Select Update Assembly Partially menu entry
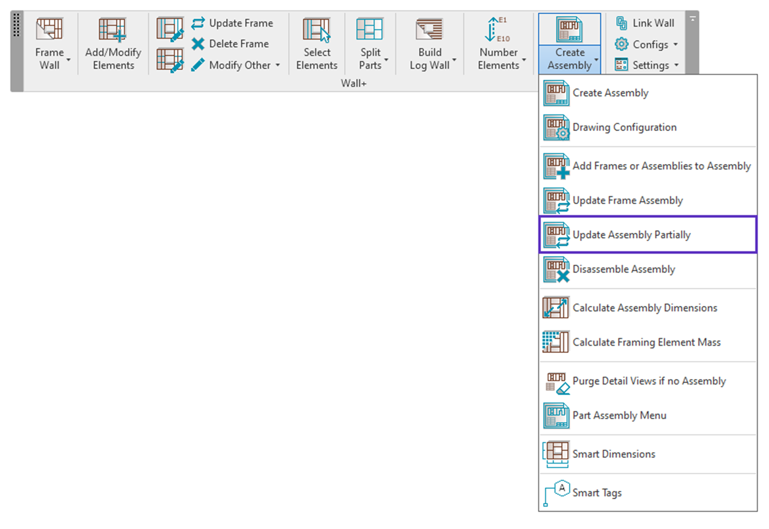 tap(631, 235)
